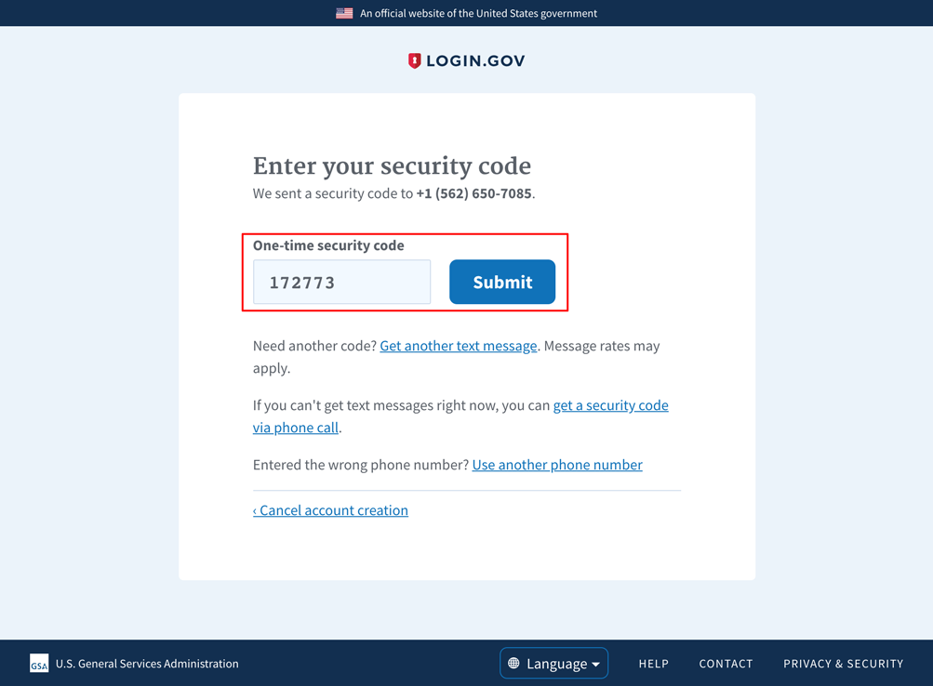Viewport: 933px width, 686px height.
Task: Choose Use another phone number link
Action: [x=556, y=465]
